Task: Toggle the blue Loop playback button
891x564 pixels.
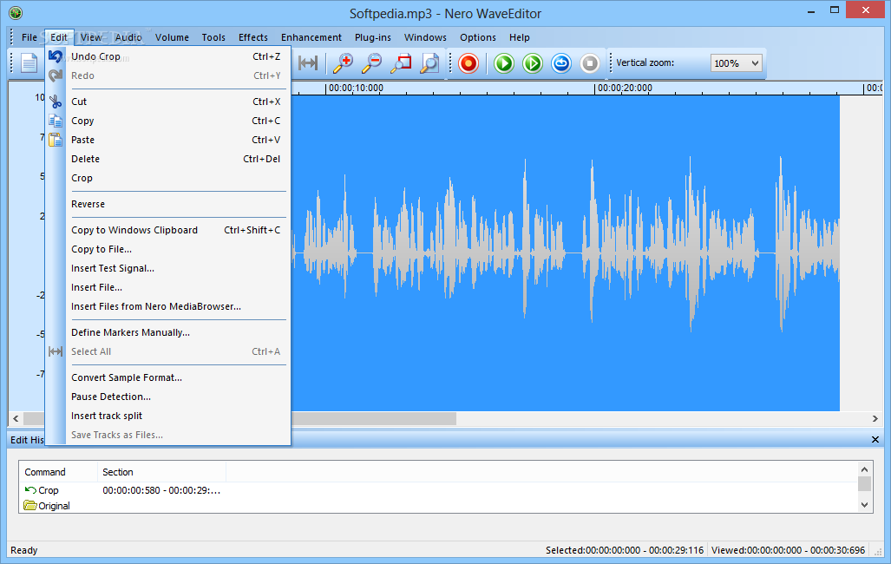Action: (561, 63)
